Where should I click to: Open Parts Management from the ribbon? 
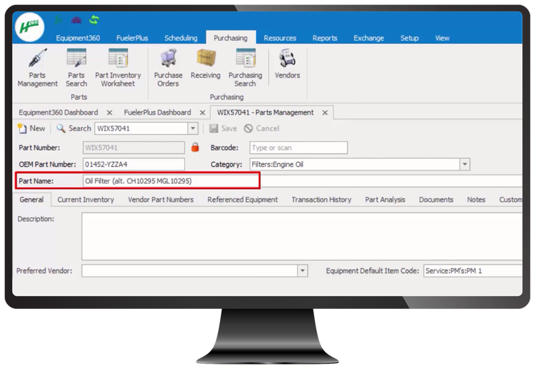[x=37, y=68]
